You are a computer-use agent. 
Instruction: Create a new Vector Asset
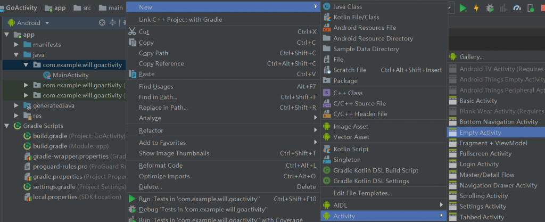[x=383, y=137]
